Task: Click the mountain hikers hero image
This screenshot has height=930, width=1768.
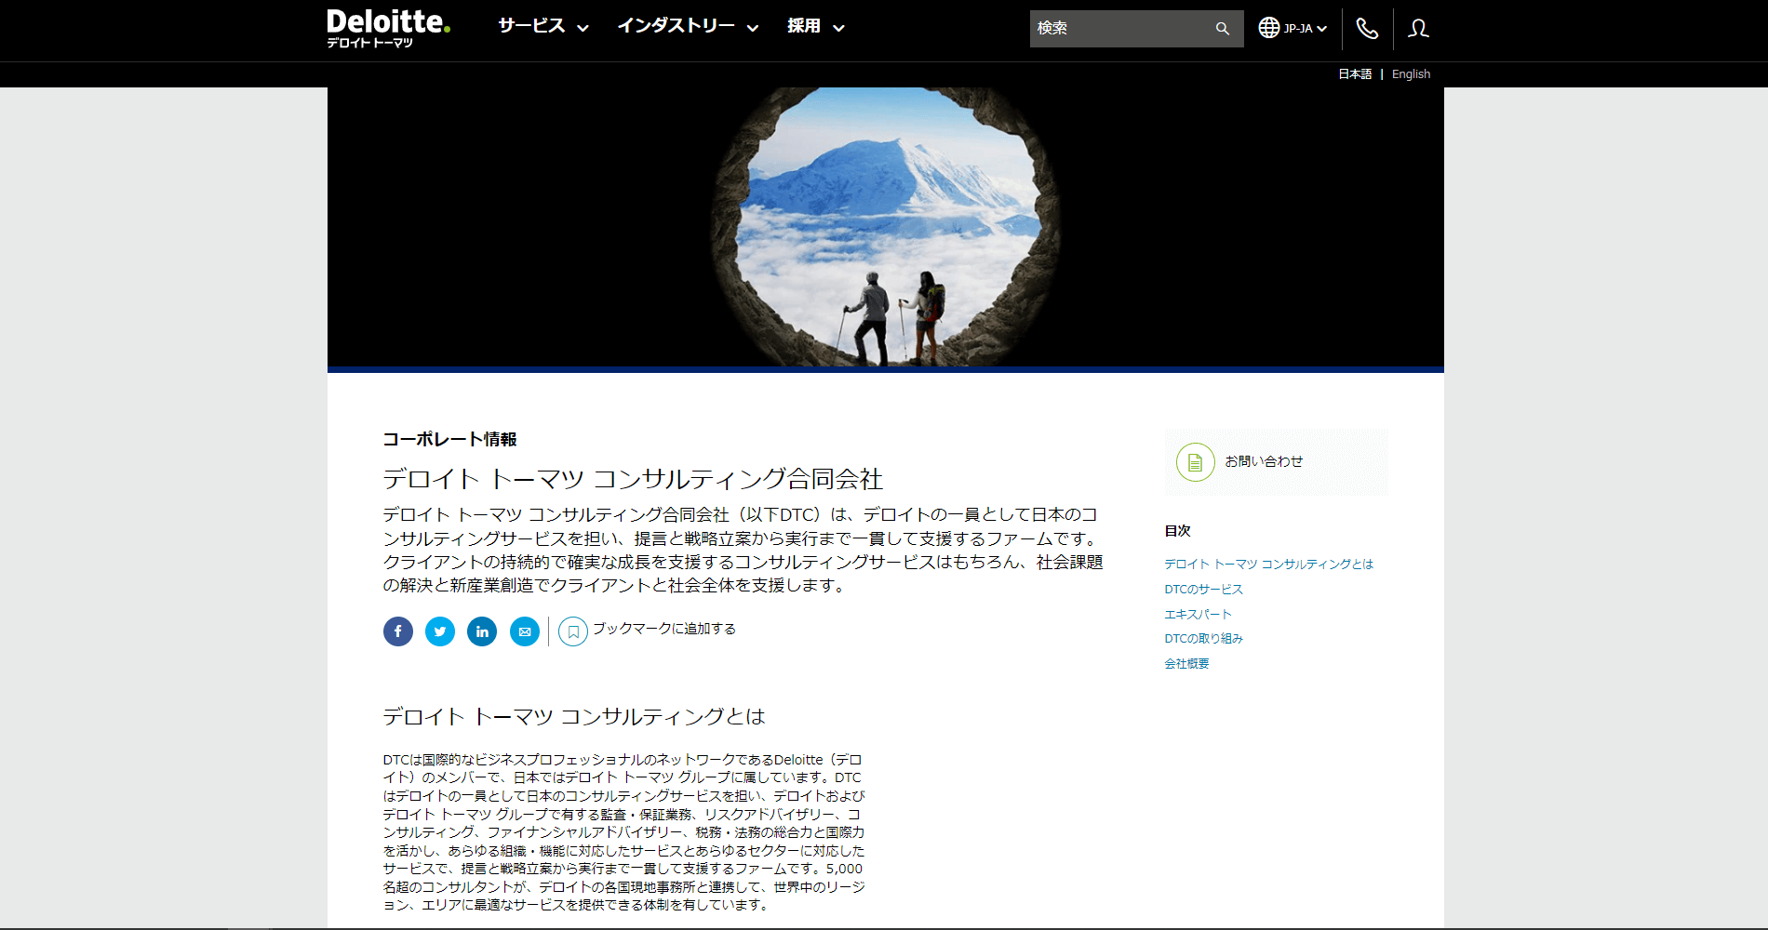Action: (x=886, y=227)
